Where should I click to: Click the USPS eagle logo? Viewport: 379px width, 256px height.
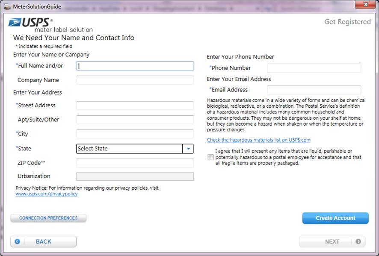click(x=15, y=23)
